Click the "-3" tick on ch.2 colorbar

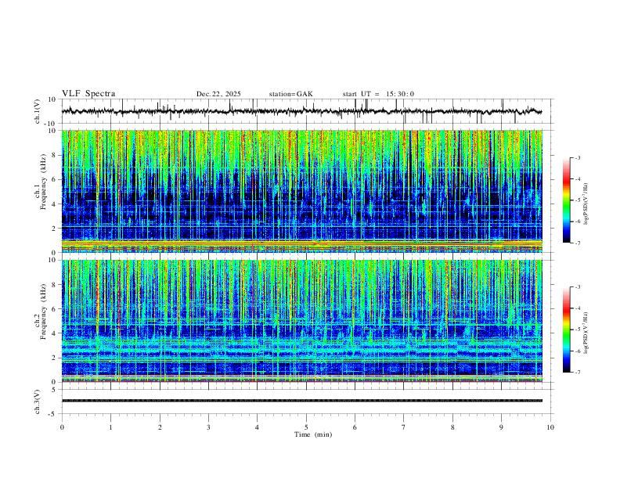tap(578, 287)
